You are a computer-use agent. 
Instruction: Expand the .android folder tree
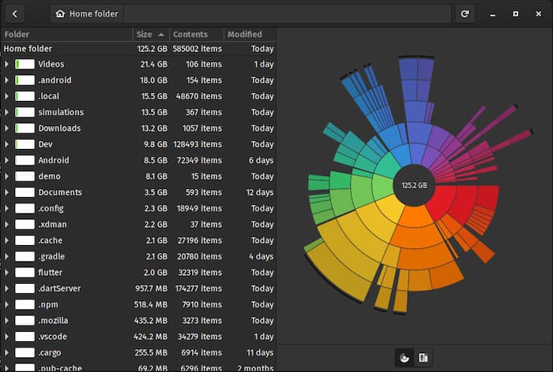pyautogui.click(x=6, y=80)
